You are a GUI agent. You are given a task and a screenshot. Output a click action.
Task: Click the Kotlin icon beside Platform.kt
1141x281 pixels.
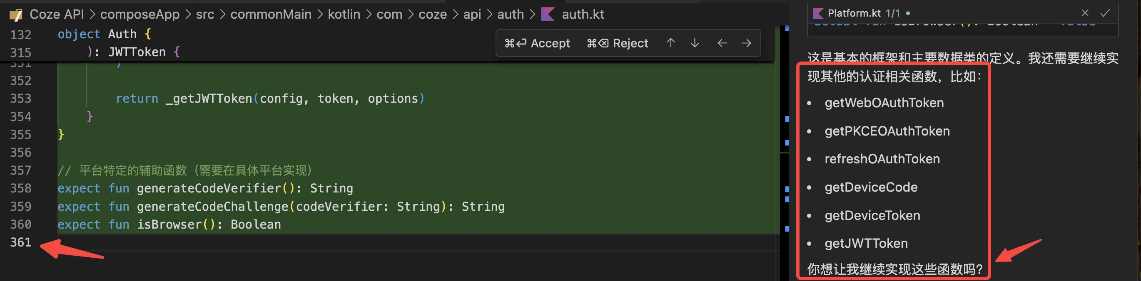click(x=818, y=13)
